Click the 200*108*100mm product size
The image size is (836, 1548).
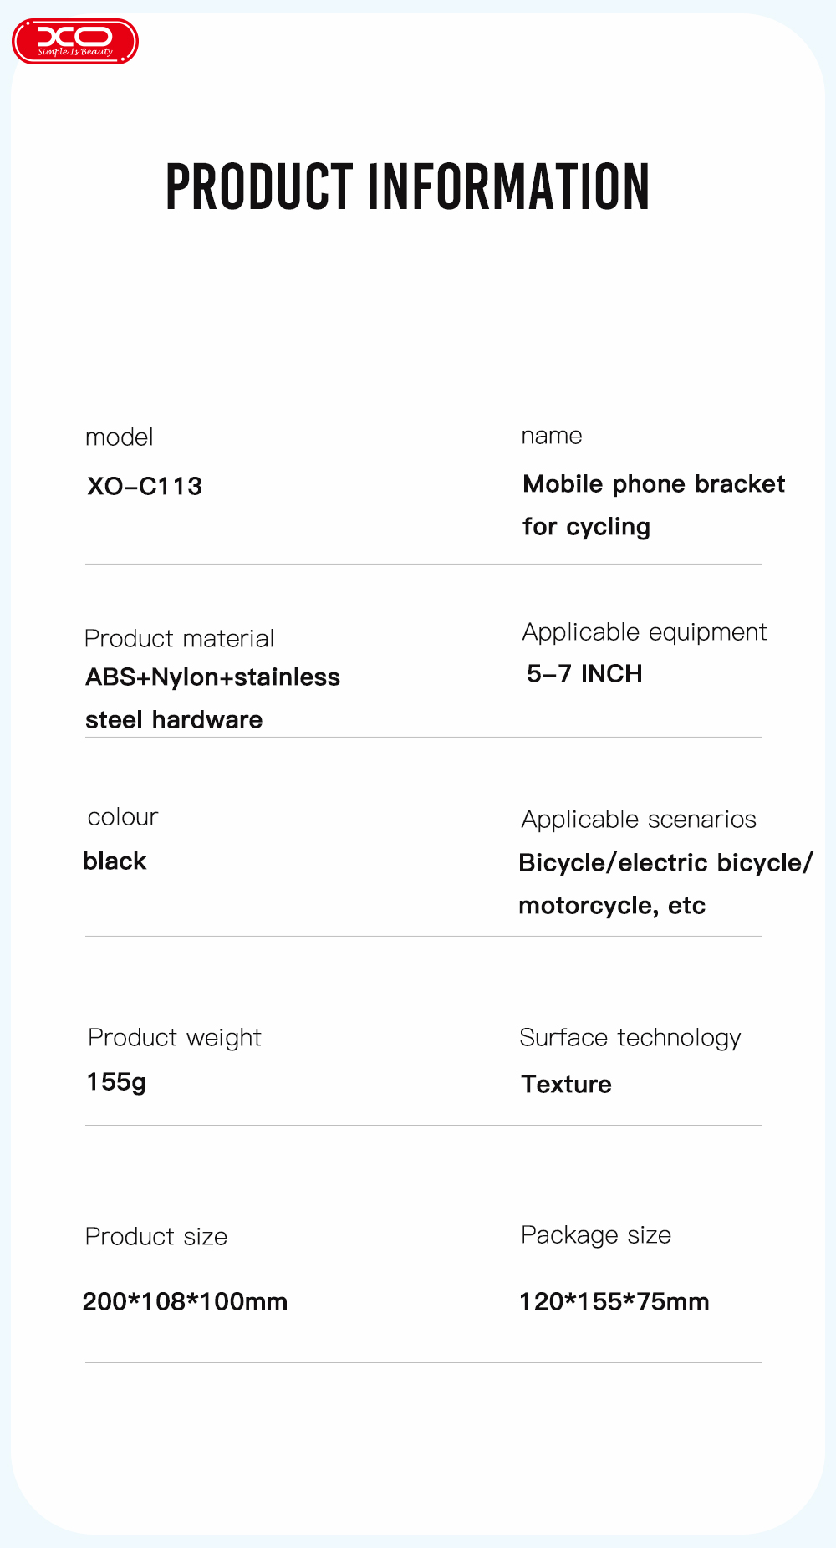click(185, 1302)
